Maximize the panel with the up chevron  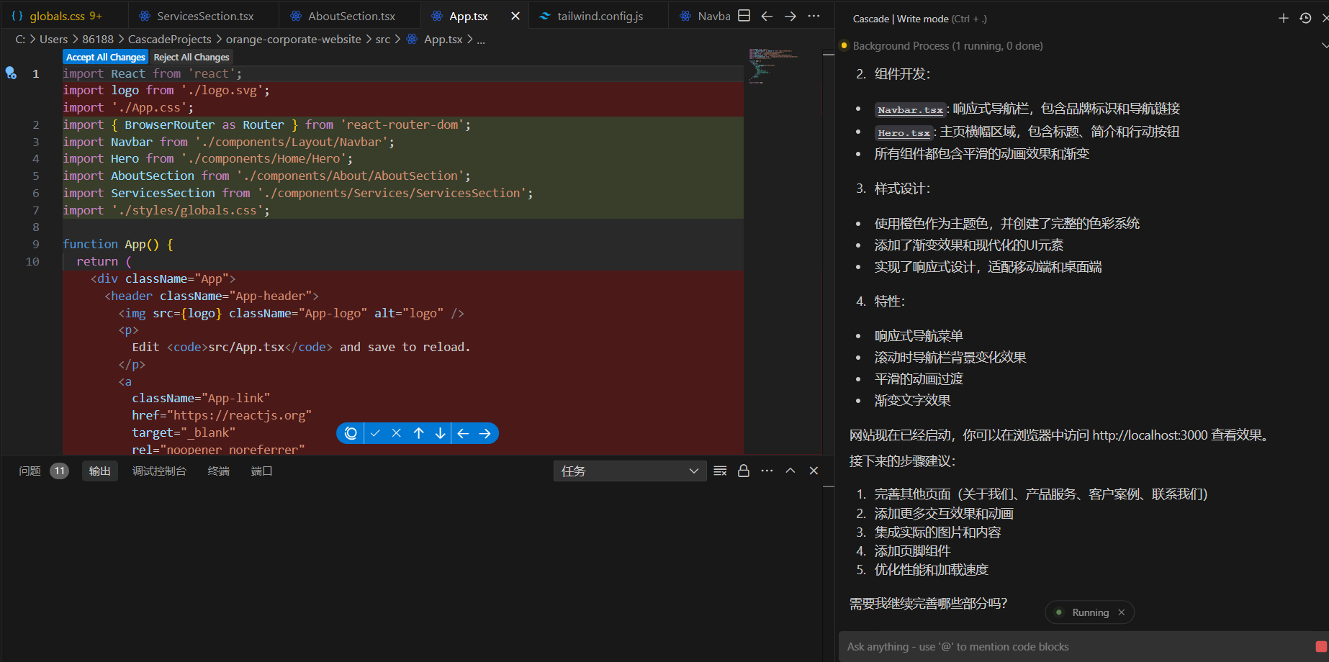[x=790, y=471]
